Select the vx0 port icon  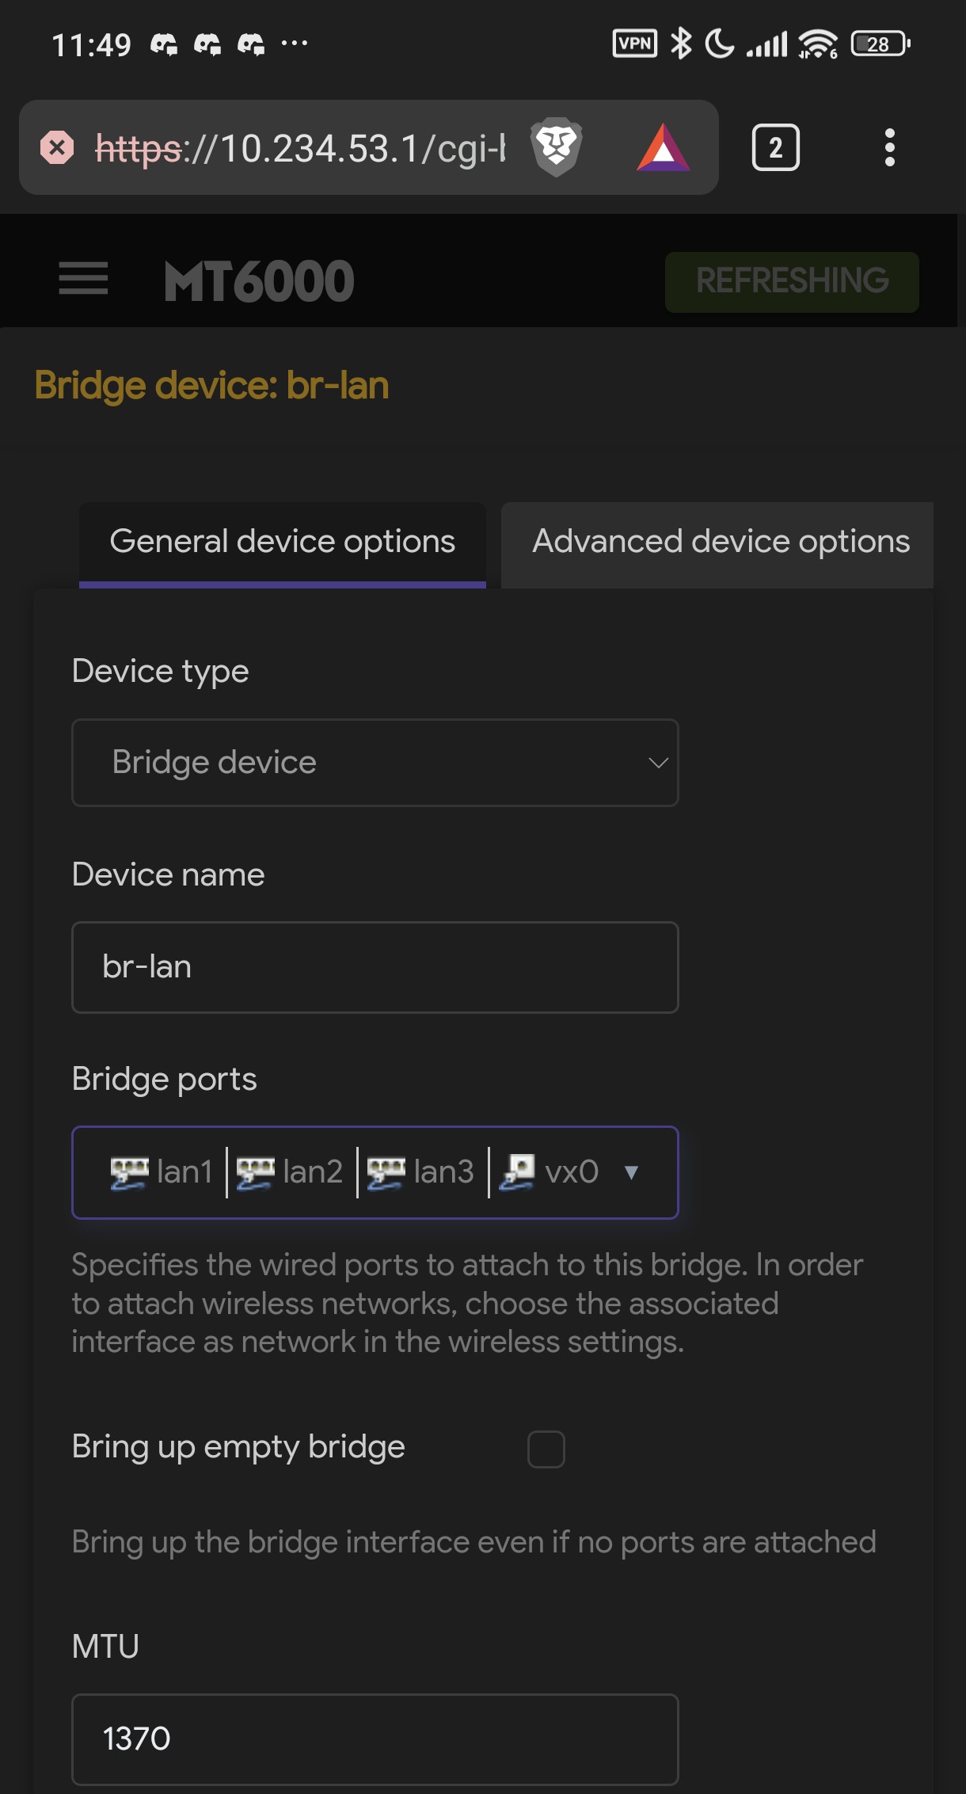click(x=518, y=1172)
